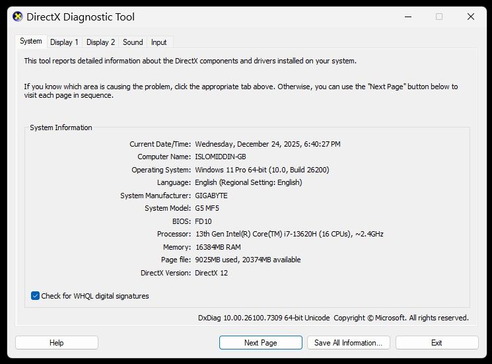
Task: Click the 13th Gen Intel processor text
Action: (289, 234)
